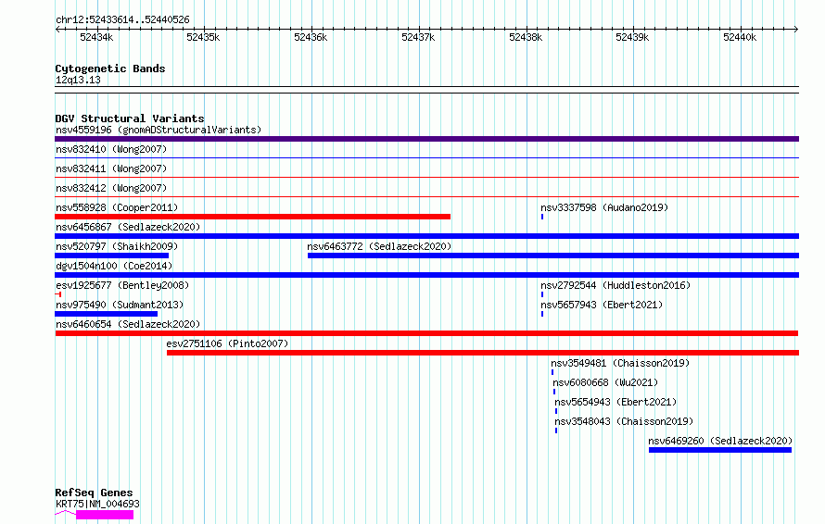Image resolution: width=825 pixels, height=524 pixels.
Task: Click the 52436k ruler position
Action: point(311,37)
